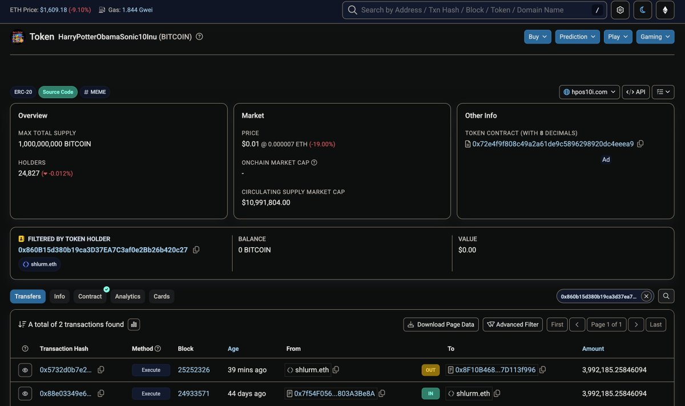
Task: Copy the 0x5732d0b7e2 transaction hash
Action: pyautogui.click(x=101, y=370)
